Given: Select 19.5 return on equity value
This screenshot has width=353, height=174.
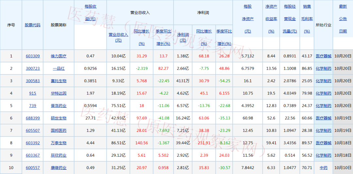Looking at the screenshot, I should (271, 93).
